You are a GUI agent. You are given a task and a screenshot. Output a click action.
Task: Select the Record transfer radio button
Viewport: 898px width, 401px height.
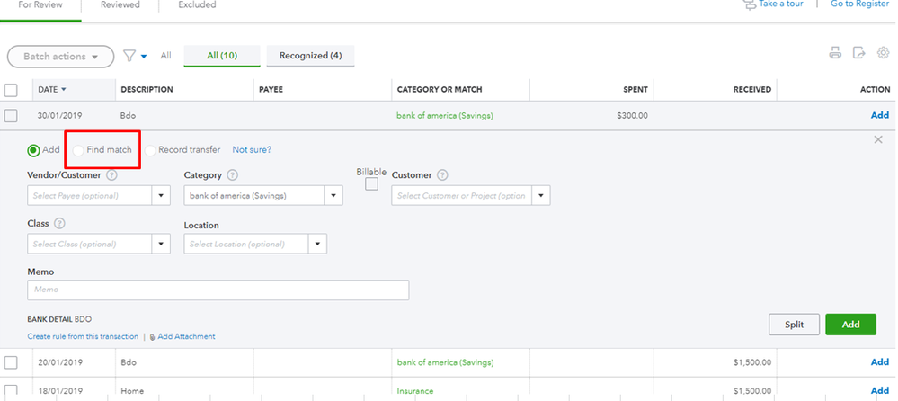tap(150, 150)
